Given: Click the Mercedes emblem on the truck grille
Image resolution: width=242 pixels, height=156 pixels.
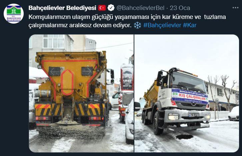Looking at the screenshot, I should pyautogui.click(x=194, y=104).
